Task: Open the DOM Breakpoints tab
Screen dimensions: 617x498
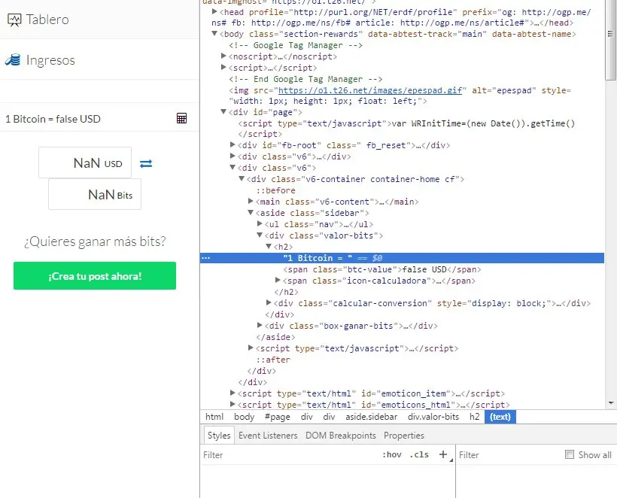Action: click(x=341, y=436)
